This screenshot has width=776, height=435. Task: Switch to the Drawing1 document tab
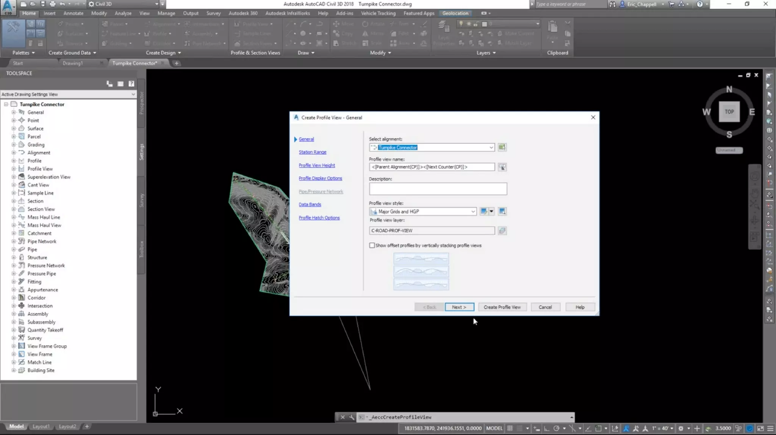pos(72,63)
